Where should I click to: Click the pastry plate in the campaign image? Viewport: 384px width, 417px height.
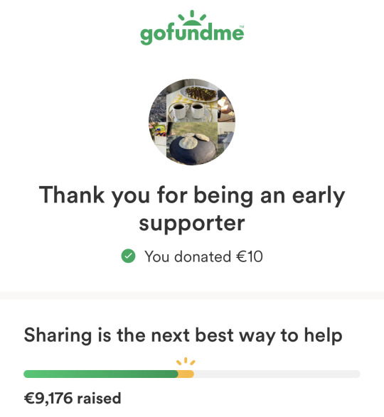tap(199, 94)
